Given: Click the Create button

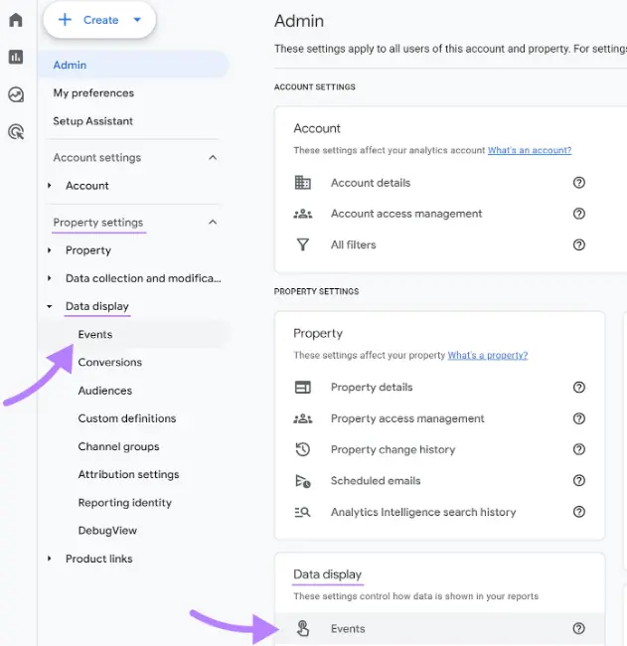Looking at the screenshot, I should (x=99, y=20).
